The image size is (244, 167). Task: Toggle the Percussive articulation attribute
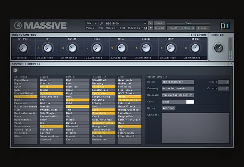click(x=103, y=93)
